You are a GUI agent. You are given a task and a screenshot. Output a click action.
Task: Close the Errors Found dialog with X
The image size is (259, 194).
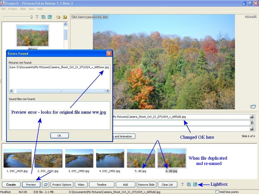tap(109, 53)
